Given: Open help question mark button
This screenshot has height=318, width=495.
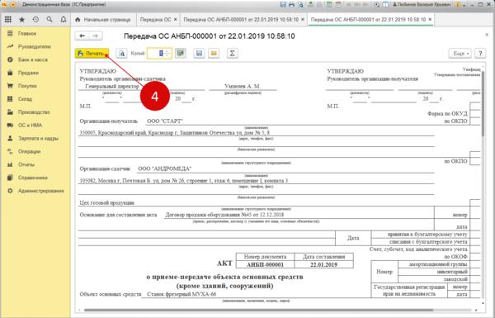Looking at the screenshot, I should point(480,54).
